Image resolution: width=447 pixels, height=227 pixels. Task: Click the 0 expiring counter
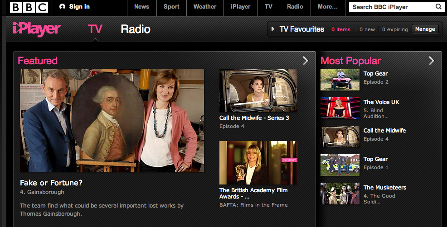(395, 29)
